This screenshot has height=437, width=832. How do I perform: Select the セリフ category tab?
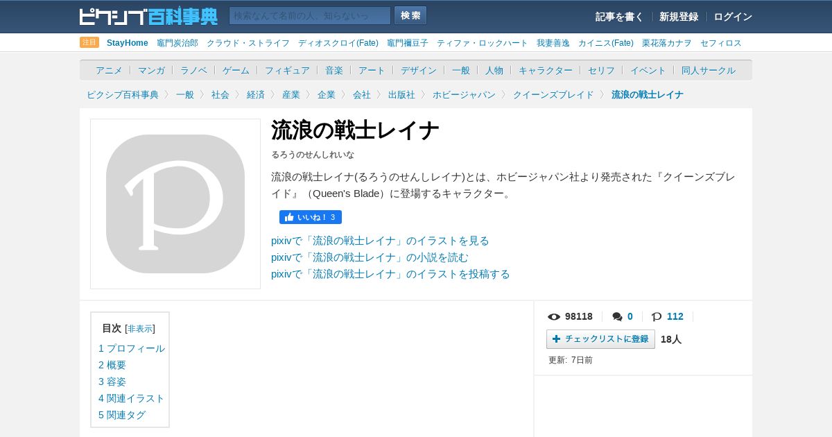[601, 70]
